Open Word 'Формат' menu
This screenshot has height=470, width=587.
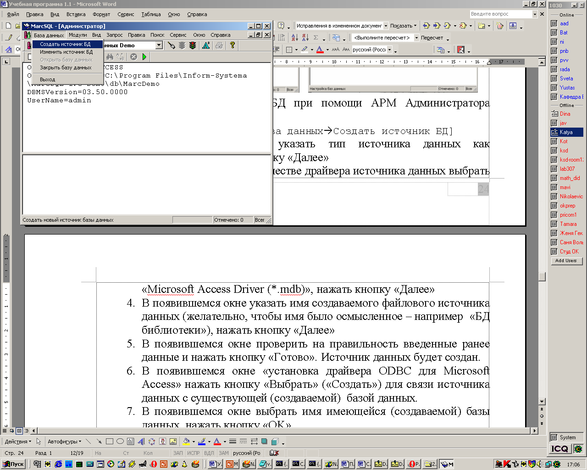point(101,14)
